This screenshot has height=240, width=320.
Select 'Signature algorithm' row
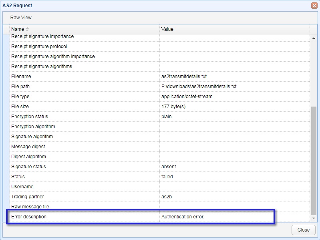click(x=159, y=137)
